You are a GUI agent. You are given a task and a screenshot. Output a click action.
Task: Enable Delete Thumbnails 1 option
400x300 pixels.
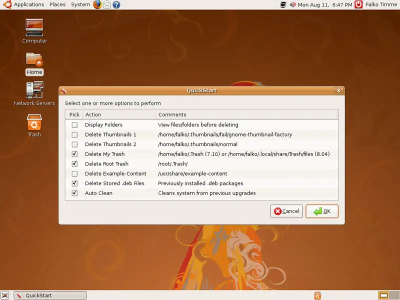tap(74, 134)
